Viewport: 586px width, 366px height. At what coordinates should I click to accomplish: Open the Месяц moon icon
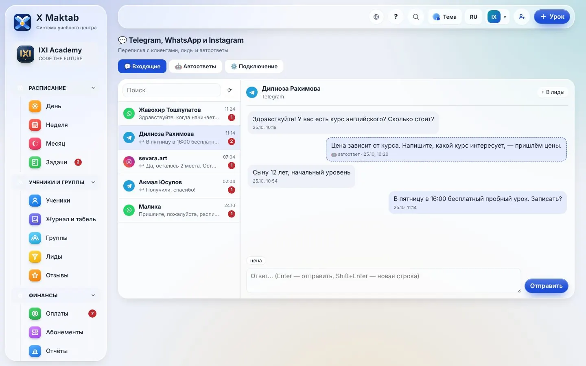tap(35, 144)
